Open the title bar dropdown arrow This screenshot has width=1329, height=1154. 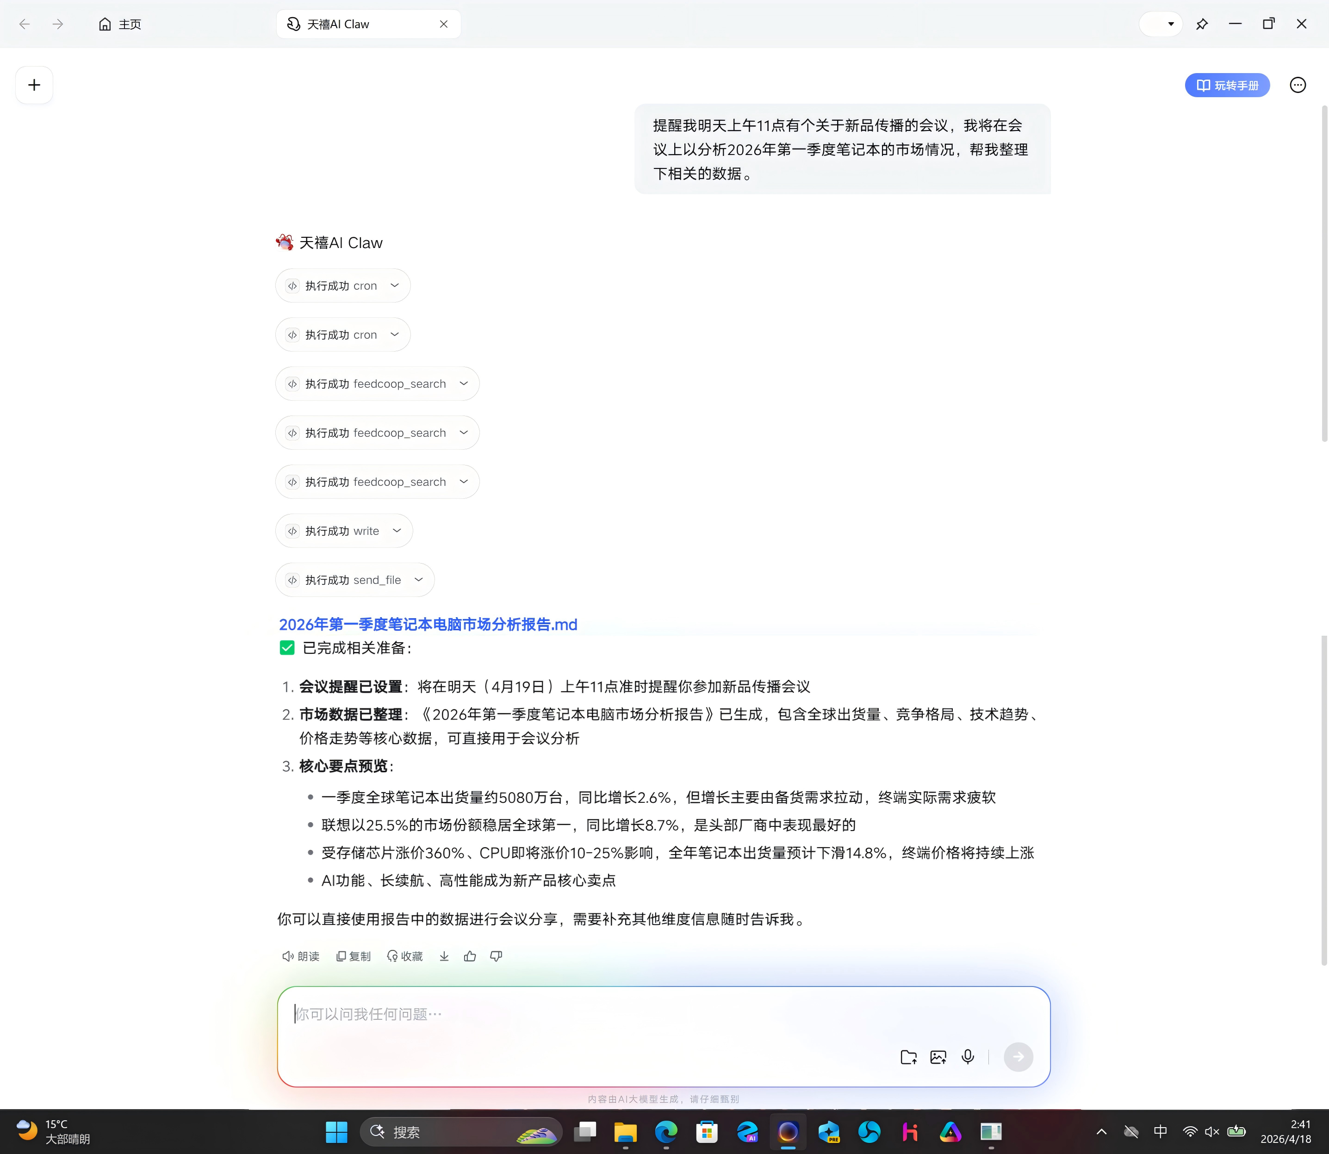[x=1171, y=25]
